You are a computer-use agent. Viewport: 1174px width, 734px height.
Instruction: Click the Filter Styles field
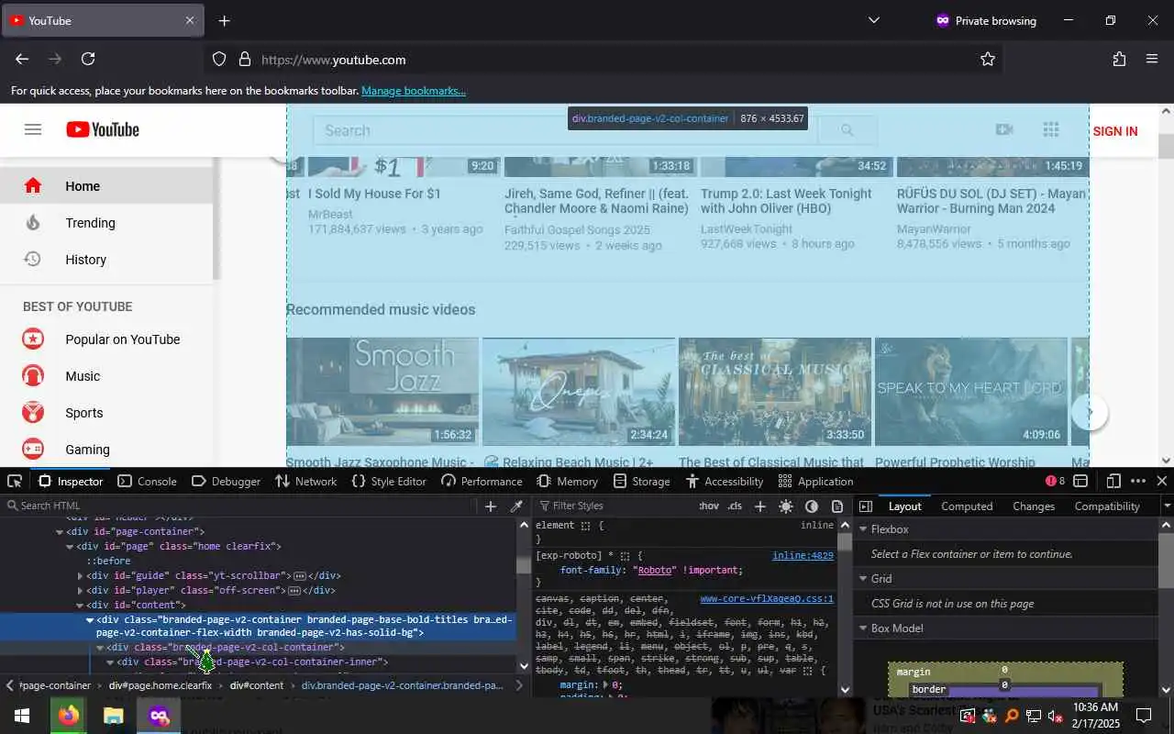tap(615, 506)
